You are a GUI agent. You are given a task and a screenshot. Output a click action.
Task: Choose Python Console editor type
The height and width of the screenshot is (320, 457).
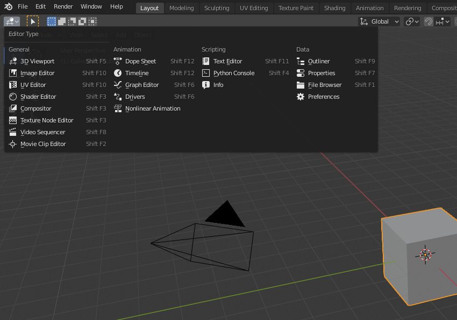coord(245,73)
